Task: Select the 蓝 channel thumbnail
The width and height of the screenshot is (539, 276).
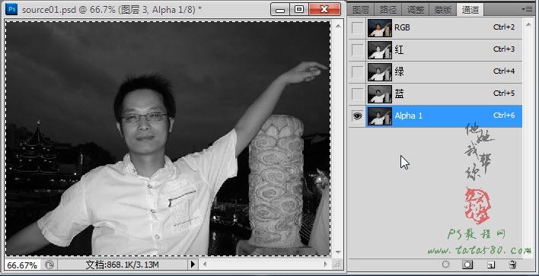Action: tap(380, 94)
